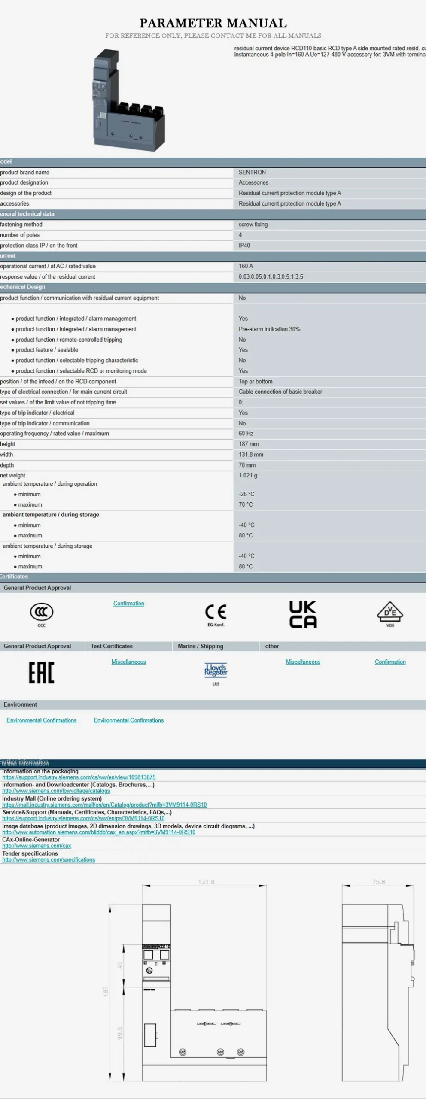Open the siemens.com/cax link

pos(37,846)
